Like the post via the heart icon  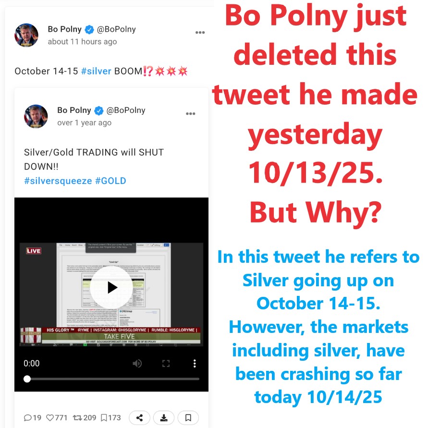pyautogui.click(x=50, y=417)
